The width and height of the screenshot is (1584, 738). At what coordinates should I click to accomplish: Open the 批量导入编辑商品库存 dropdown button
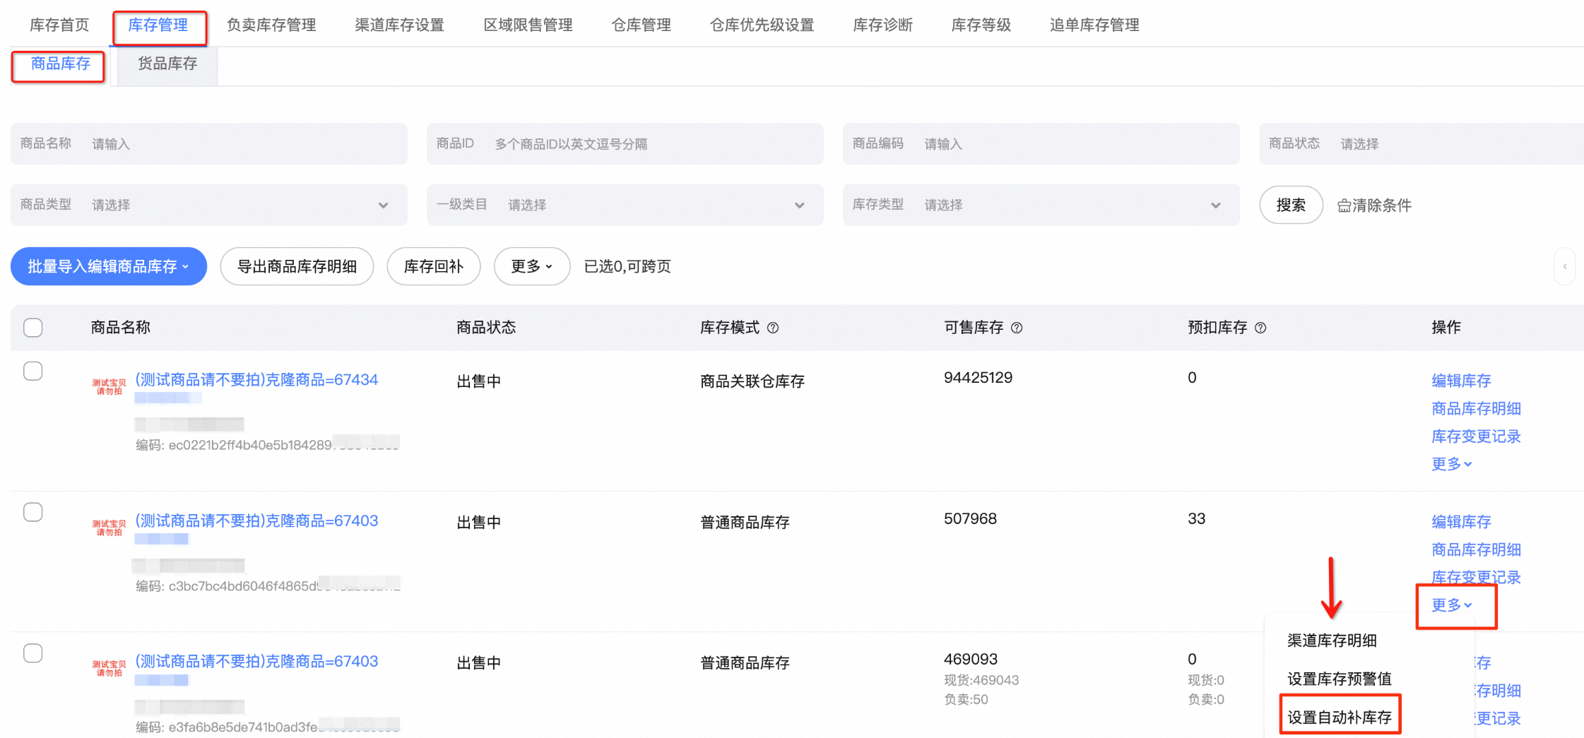click(x=109, y=266)
